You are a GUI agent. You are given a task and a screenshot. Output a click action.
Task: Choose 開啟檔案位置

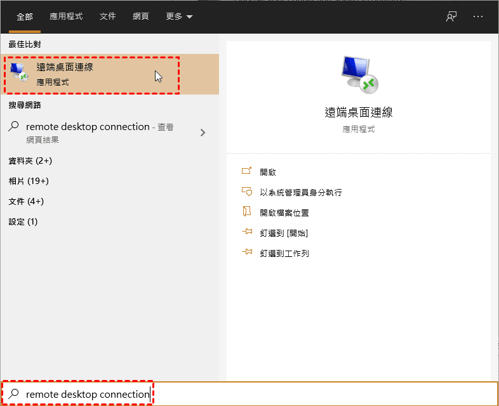[284, 213]
